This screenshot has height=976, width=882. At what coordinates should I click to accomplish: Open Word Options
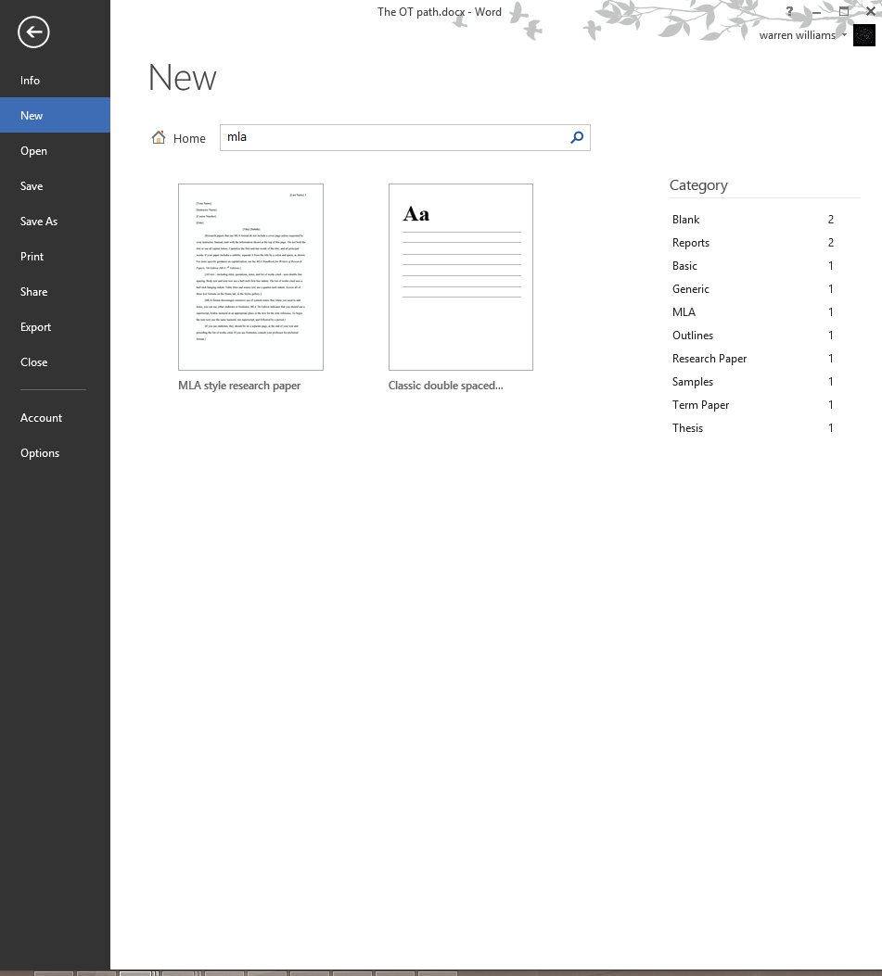pos(40,453)
